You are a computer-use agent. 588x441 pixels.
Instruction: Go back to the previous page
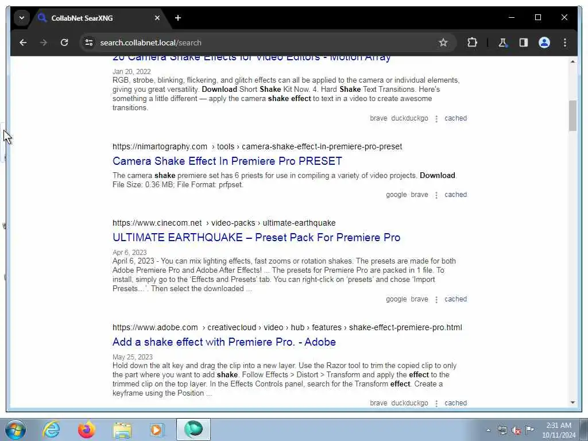point(23,42)
